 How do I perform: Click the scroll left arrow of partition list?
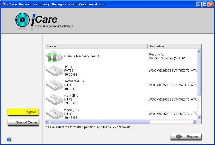point(47,121)
